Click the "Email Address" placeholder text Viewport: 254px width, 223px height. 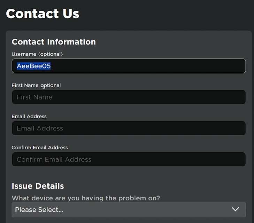coord(40,128)
